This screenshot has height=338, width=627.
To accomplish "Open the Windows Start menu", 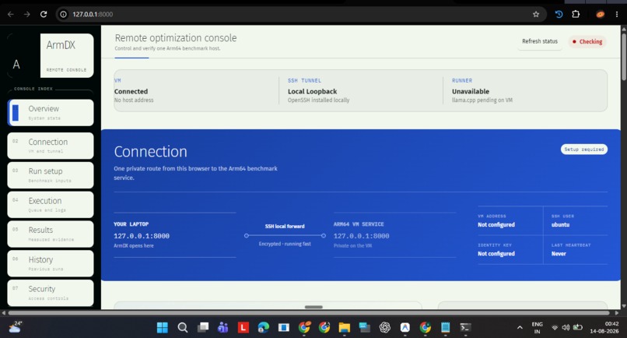I will [x=163, y=328].
